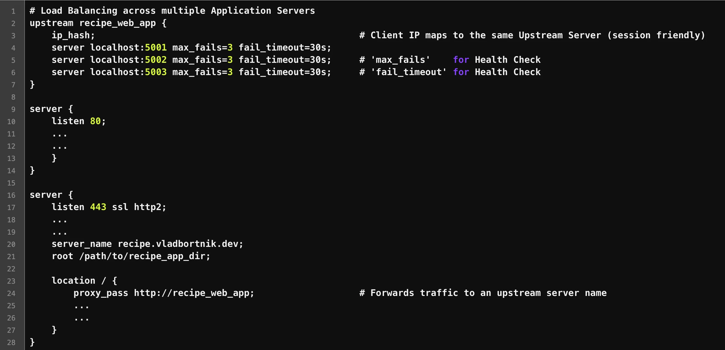Click the "# 'max_fails' for Health Check" comment
This screenshot has height=350, width=725.
click(x=450, y=60)
